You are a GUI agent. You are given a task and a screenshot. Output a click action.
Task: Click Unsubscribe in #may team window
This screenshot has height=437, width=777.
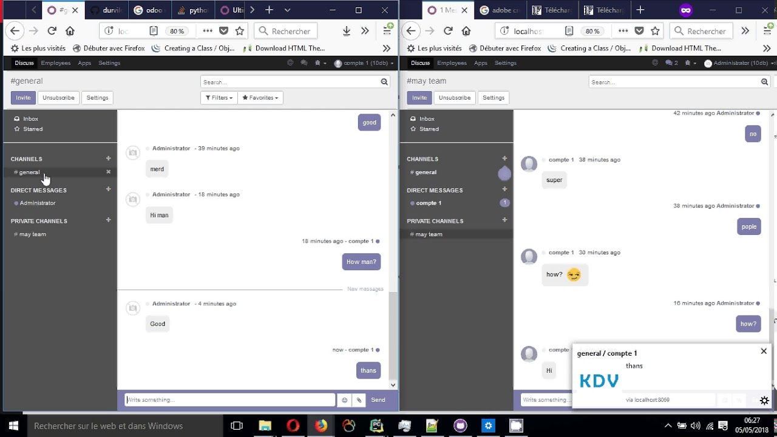455,98
